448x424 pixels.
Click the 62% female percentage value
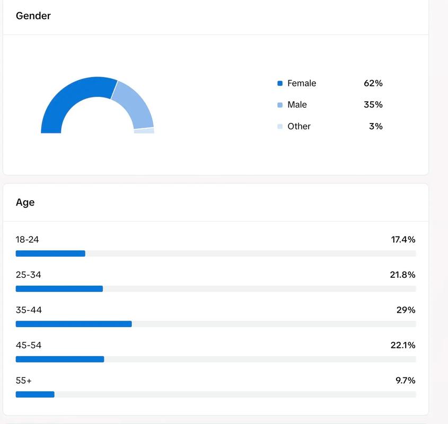coord(373,83)
